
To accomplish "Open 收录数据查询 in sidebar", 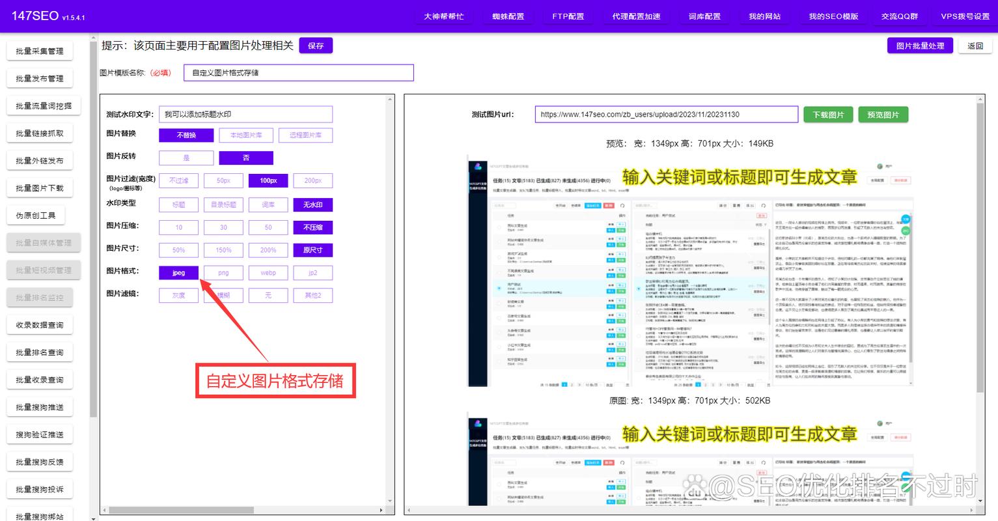I will [40, 325].
